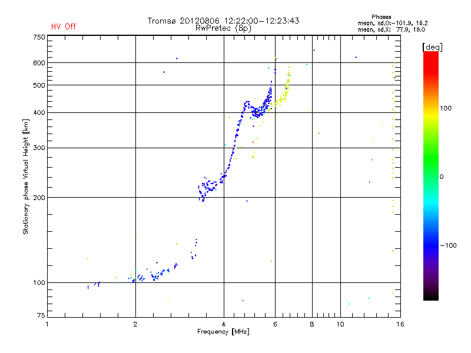Select the 'mean, sd,X: 77.9, 18.0' line
This screenshot has height=353, width=471.
[392, 29]
